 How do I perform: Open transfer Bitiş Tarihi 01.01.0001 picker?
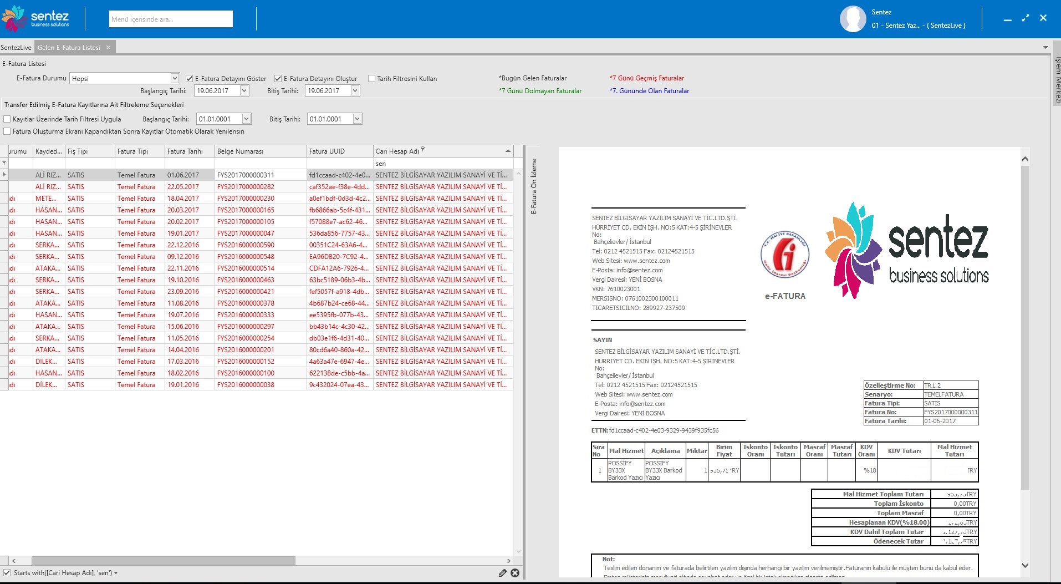point(357,119)
